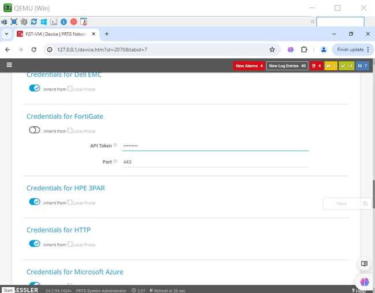Click the Credentials for HTTP heading
Viewport: 375px width, 293px height.
pyautogui.click(x=58, y=230)
